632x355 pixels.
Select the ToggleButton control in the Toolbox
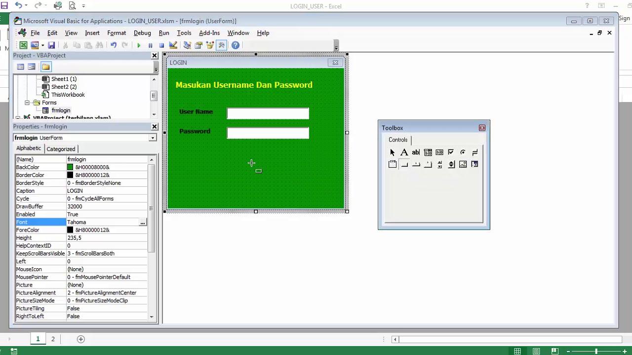tap(474, 152)
